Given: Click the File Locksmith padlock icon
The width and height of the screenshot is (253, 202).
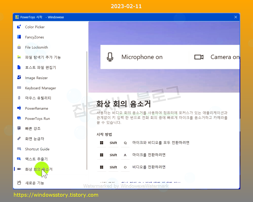Looking at the screenshot, I should click(19, 47).
